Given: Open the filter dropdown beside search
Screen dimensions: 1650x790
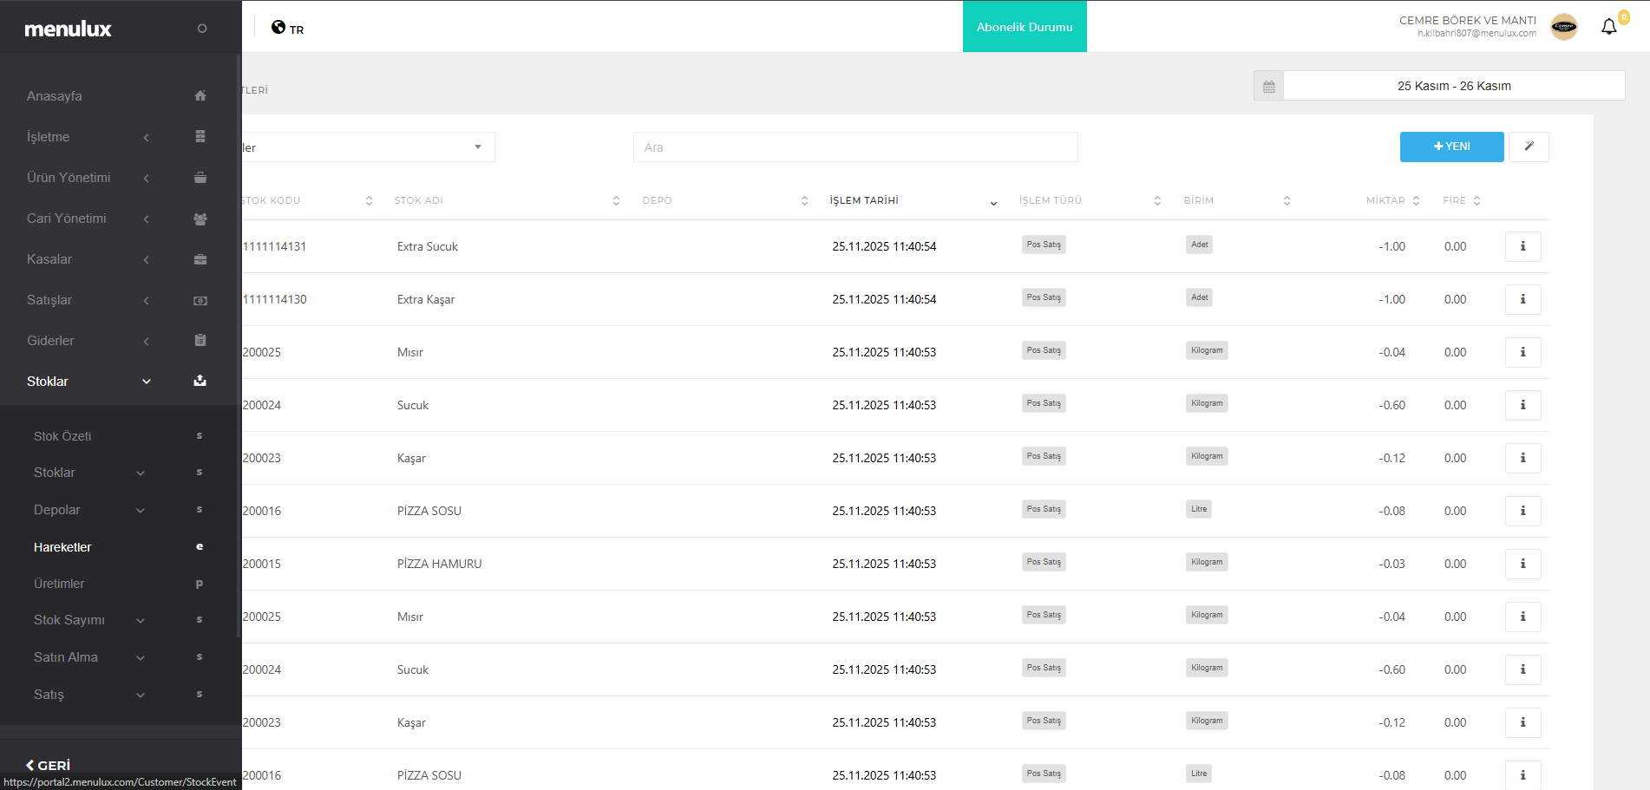Looking at the screenshot, I should [x=368, y=147].
